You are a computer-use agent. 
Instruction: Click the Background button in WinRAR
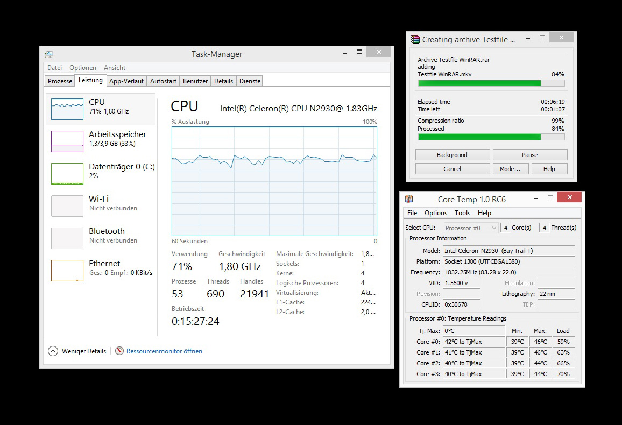[x=452, y=154]
